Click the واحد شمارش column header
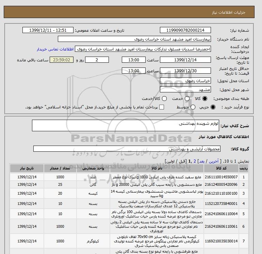Image resolution: width=262 pixels, height=254 pixels. (x=93, y=168)
